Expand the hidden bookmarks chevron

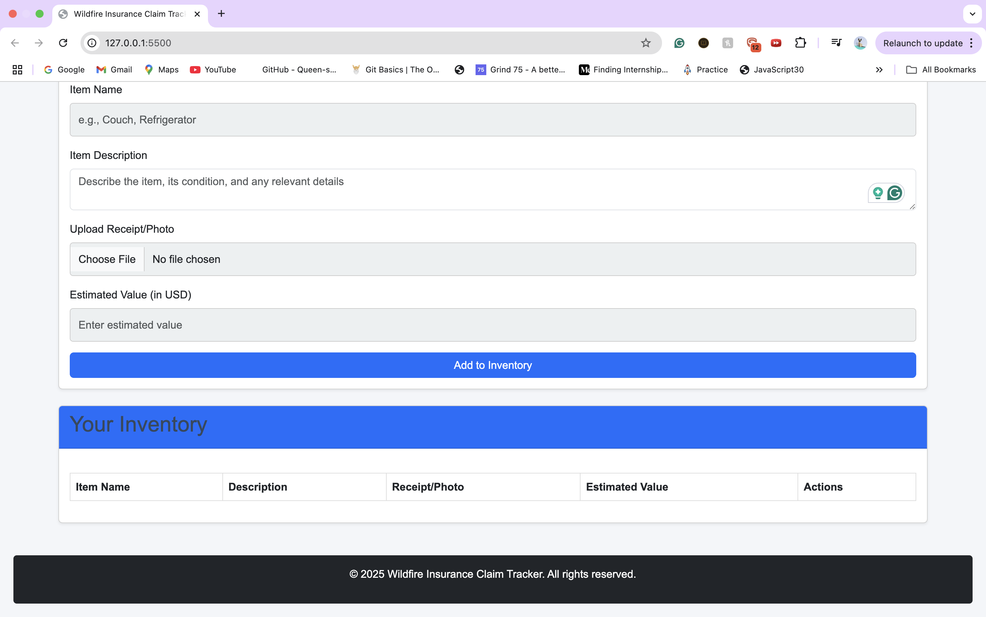coord(879,69)
